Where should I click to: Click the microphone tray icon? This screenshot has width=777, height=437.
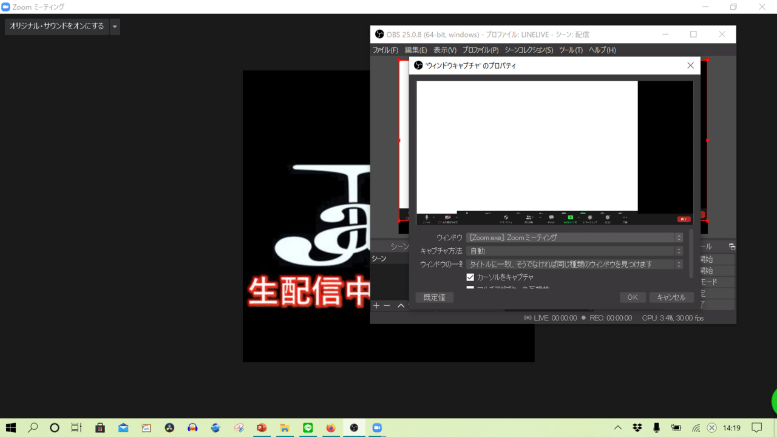(x=656, y=428)
